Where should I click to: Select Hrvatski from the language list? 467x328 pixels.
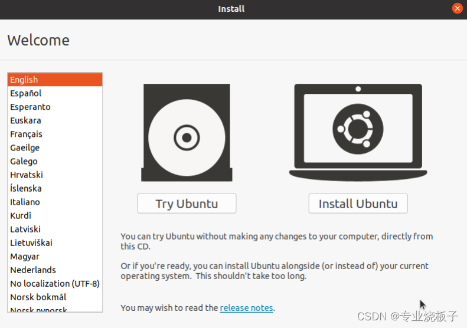coord(55,175)
